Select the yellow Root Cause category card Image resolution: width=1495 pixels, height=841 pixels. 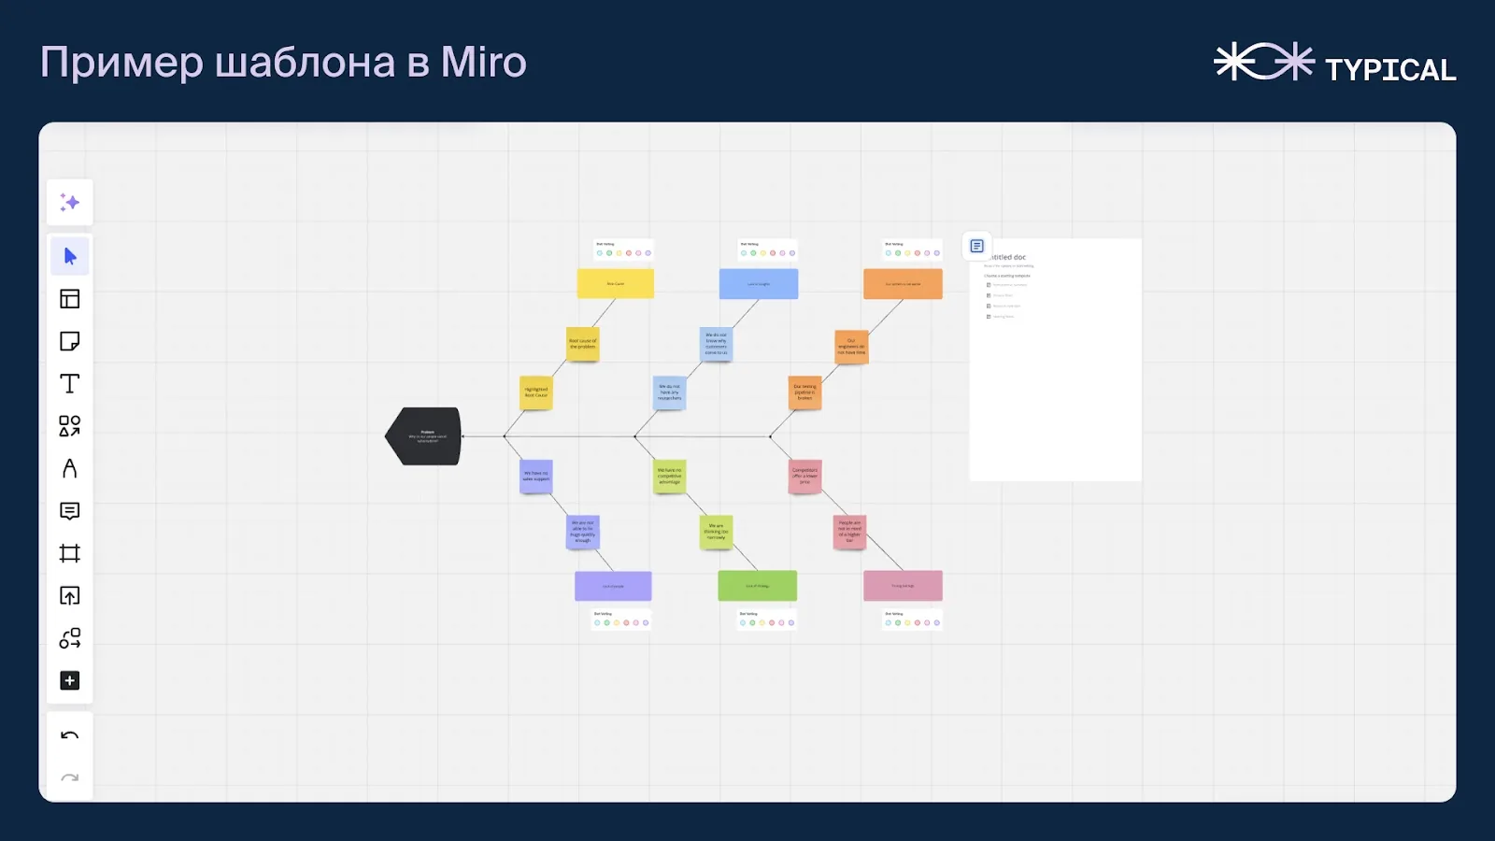click(x=615, y=283)
